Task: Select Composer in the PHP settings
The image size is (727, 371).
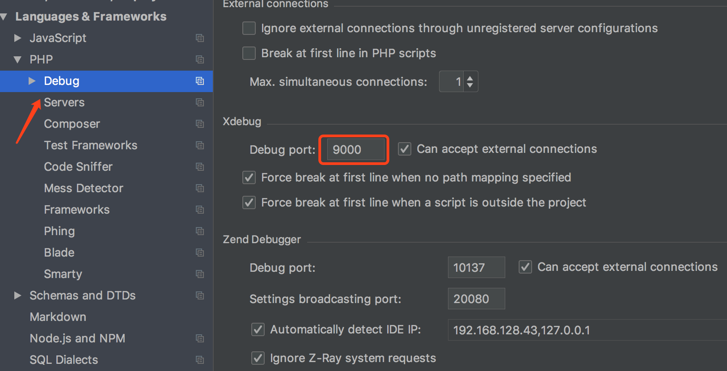Action: (x=72, y=124)
